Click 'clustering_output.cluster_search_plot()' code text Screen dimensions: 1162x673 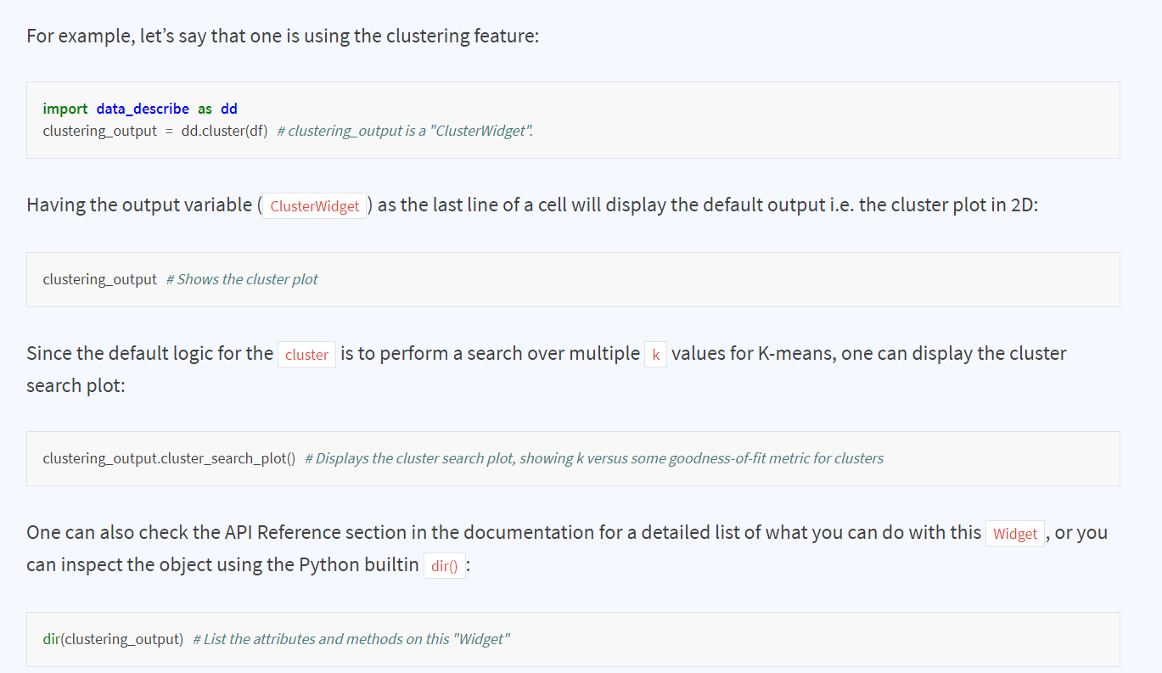(x=169, y=458)
